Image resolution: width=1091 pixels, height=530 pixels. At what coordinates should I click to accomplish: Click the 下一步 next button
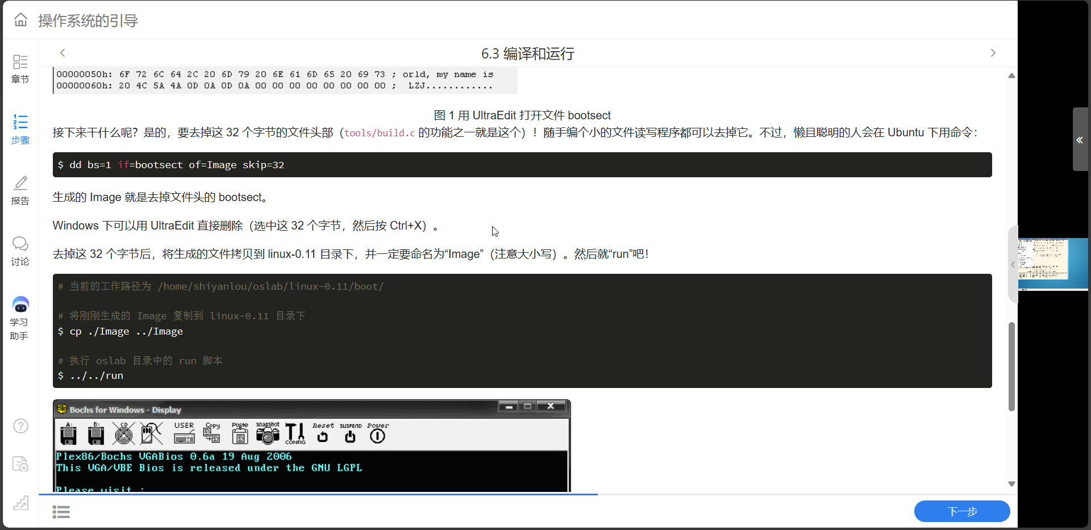pos(961,511)
